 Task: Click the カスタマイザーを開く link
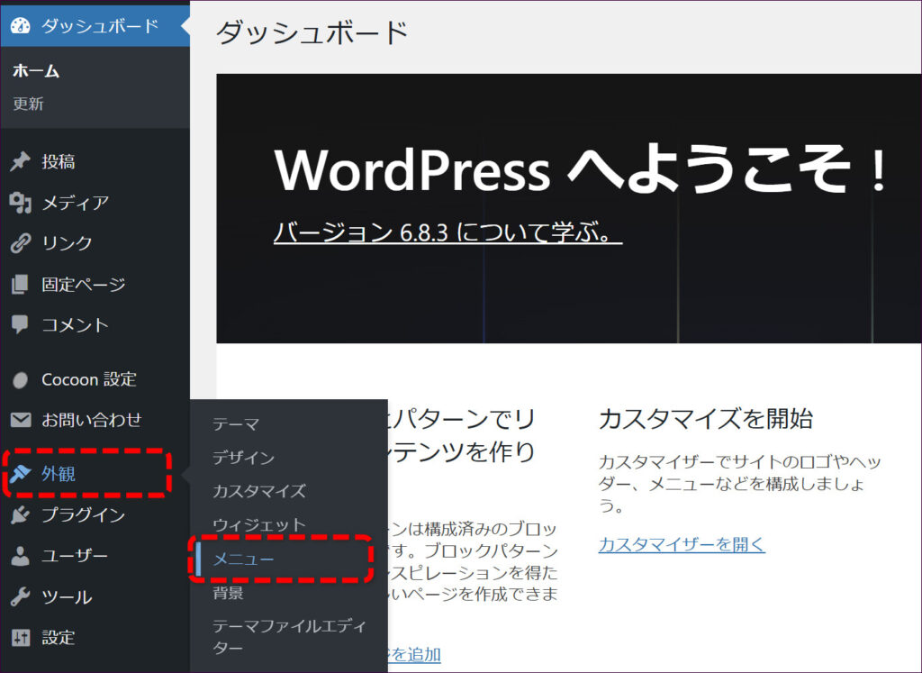point(682,544)
